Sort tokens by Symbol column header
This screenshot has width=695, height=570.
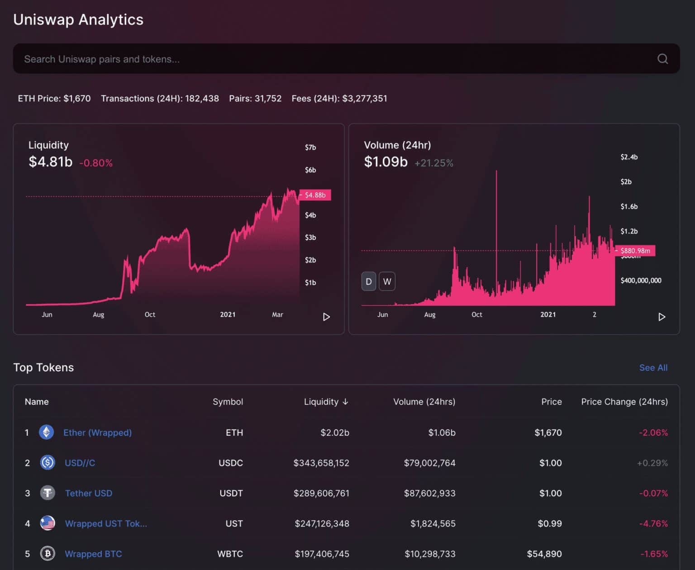[228, 402]
